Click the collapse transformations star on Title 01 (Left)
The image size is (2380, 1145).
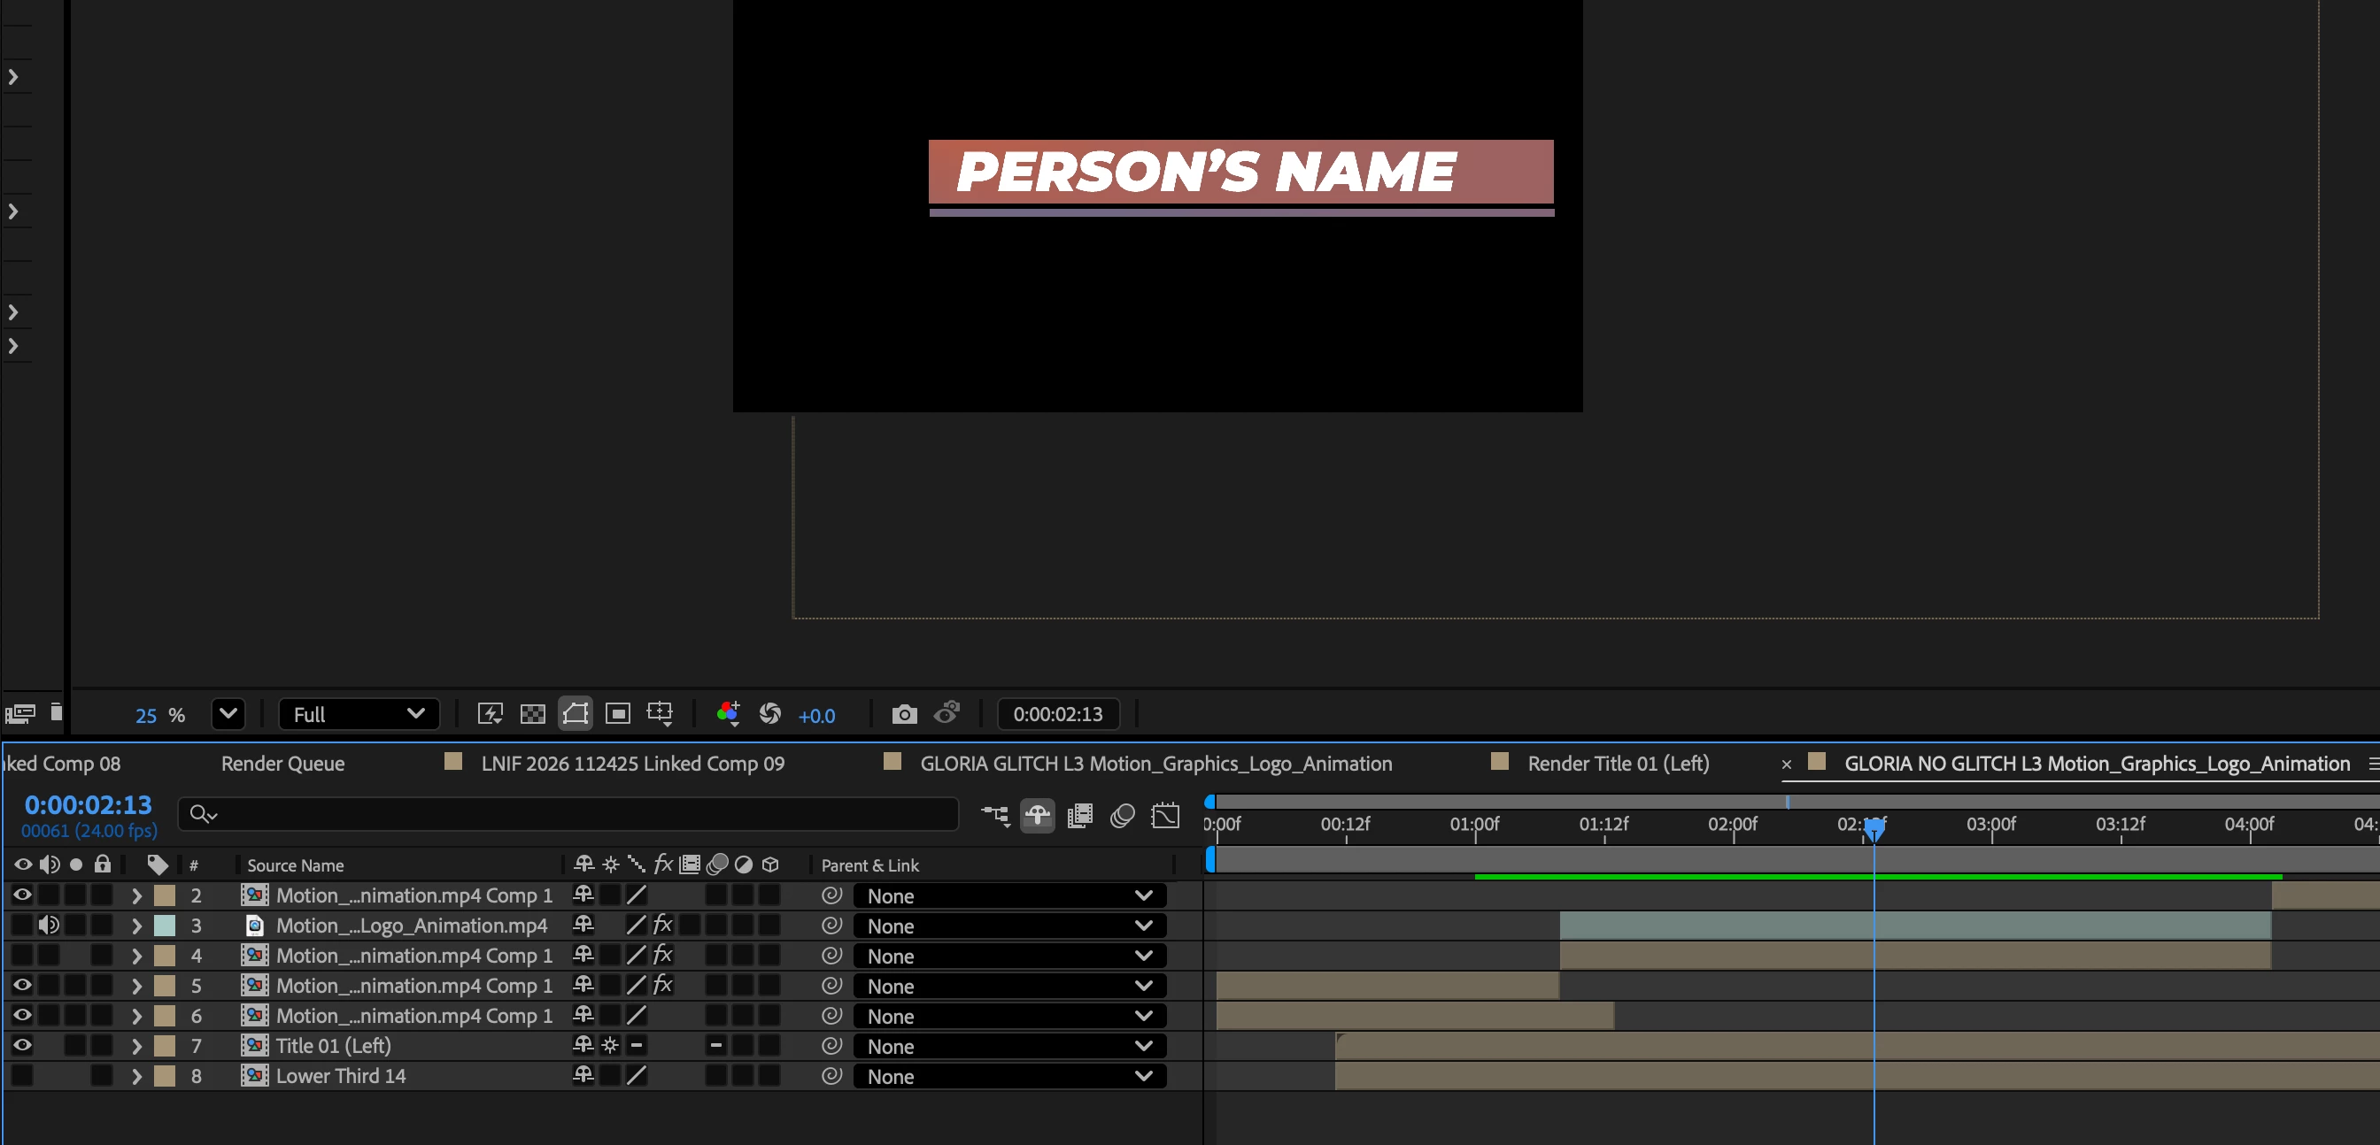[611, 1046]
